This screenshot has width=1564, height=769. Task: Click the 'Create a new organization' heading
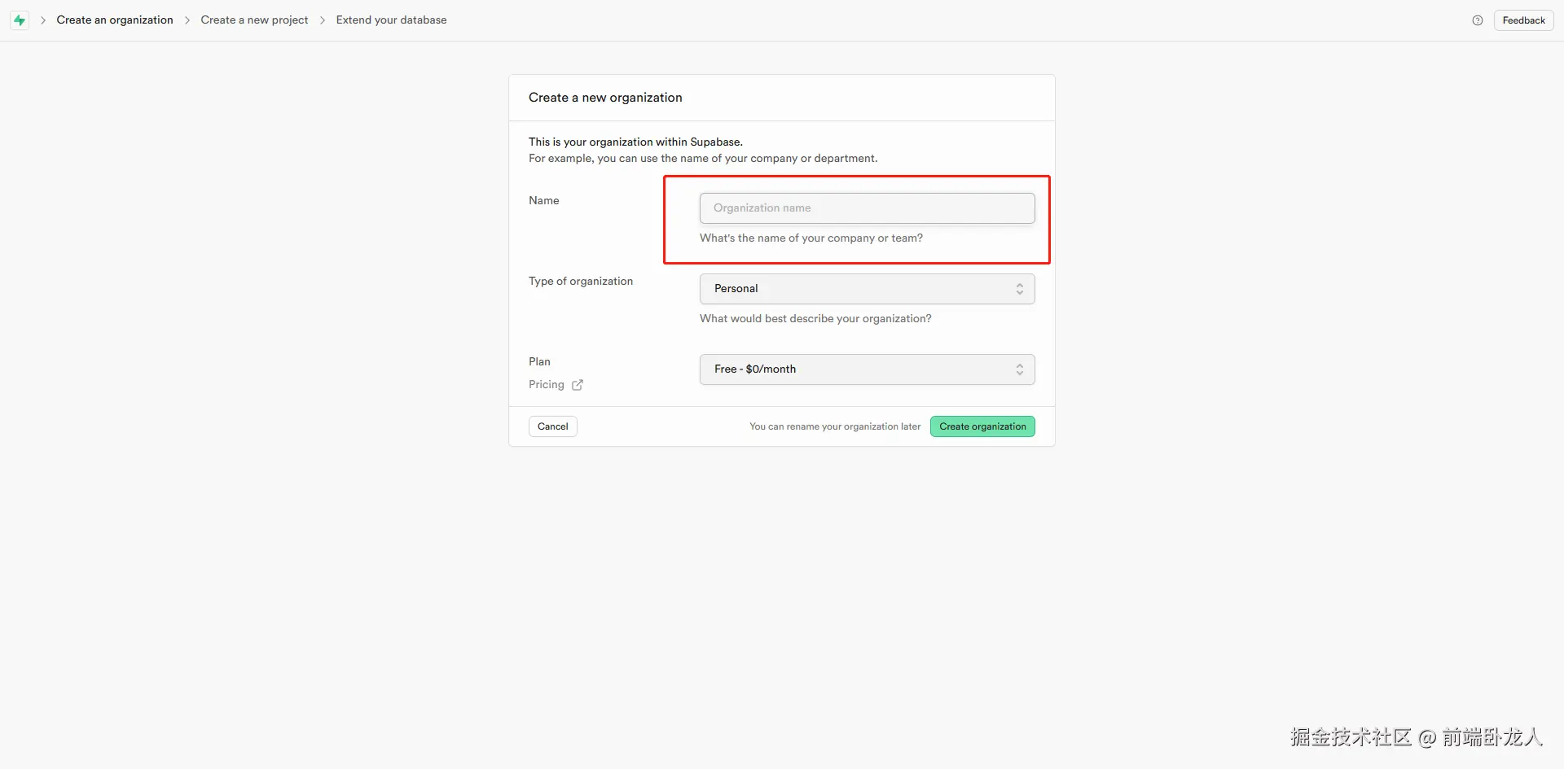pos(605,98)
